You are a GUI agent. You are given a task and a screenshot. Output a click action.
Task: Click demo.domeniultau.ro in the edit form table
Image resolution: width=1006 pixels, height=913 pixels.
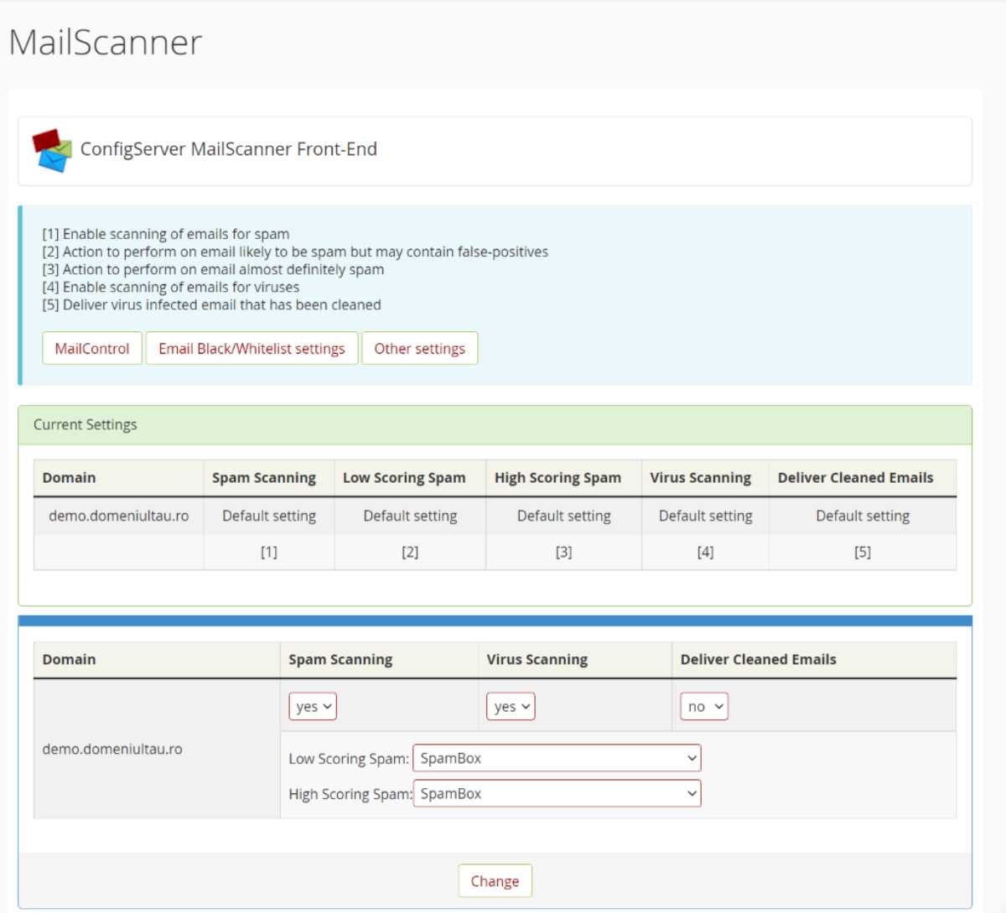coord(112,749)
